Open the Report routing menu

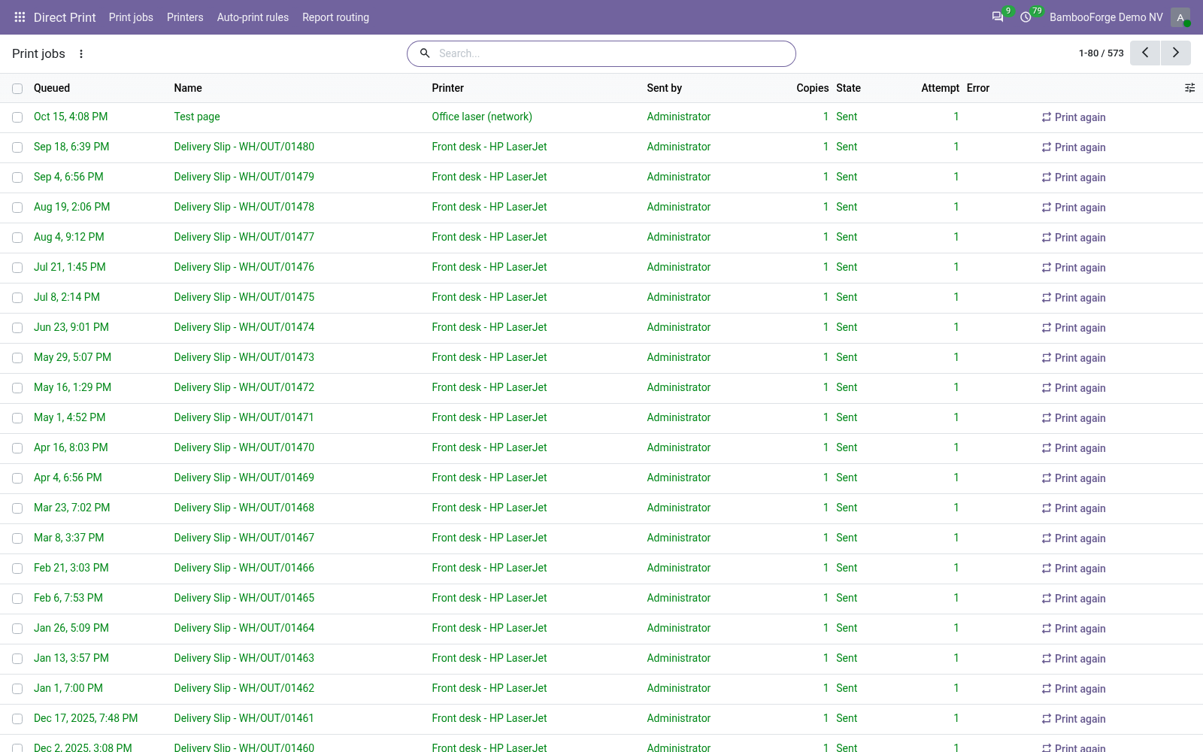(x=335, y=17)
